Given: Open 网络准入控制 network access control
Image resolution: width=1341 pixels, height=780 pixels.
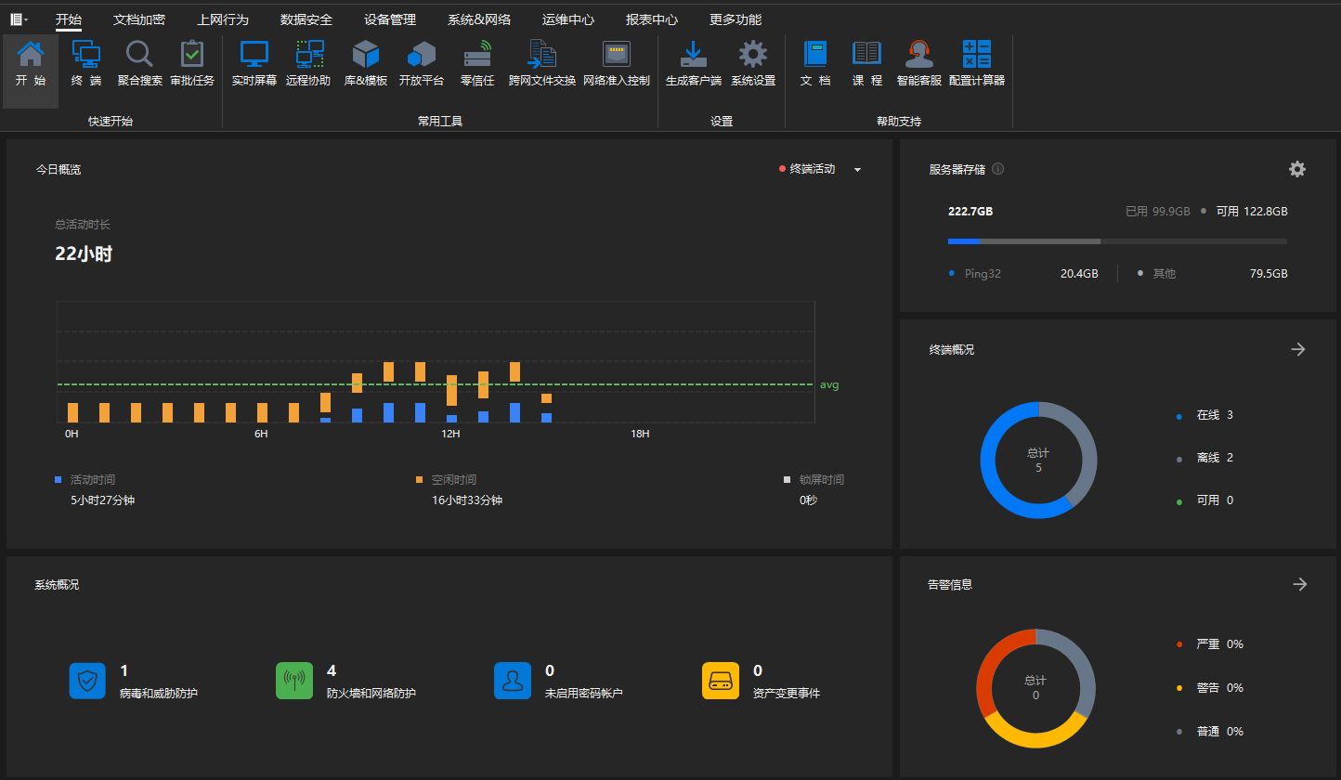Looking at the screenshot, I should [617, 54].
